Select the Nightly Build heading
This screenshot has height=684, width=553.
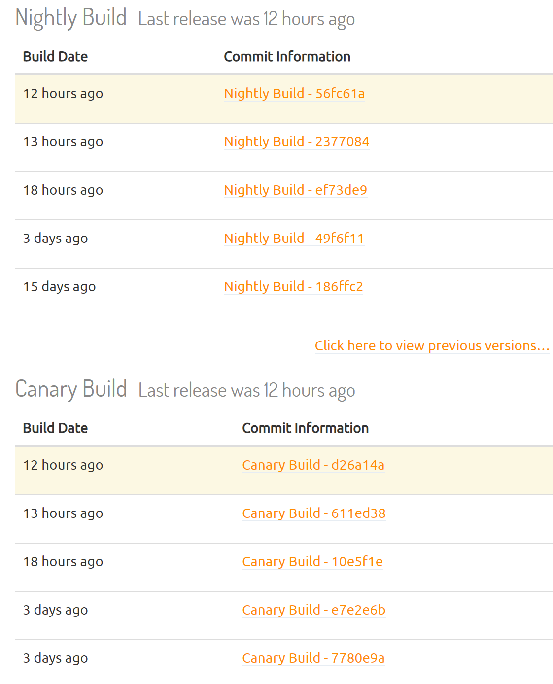pyautogui.click(x=71, y=18)
